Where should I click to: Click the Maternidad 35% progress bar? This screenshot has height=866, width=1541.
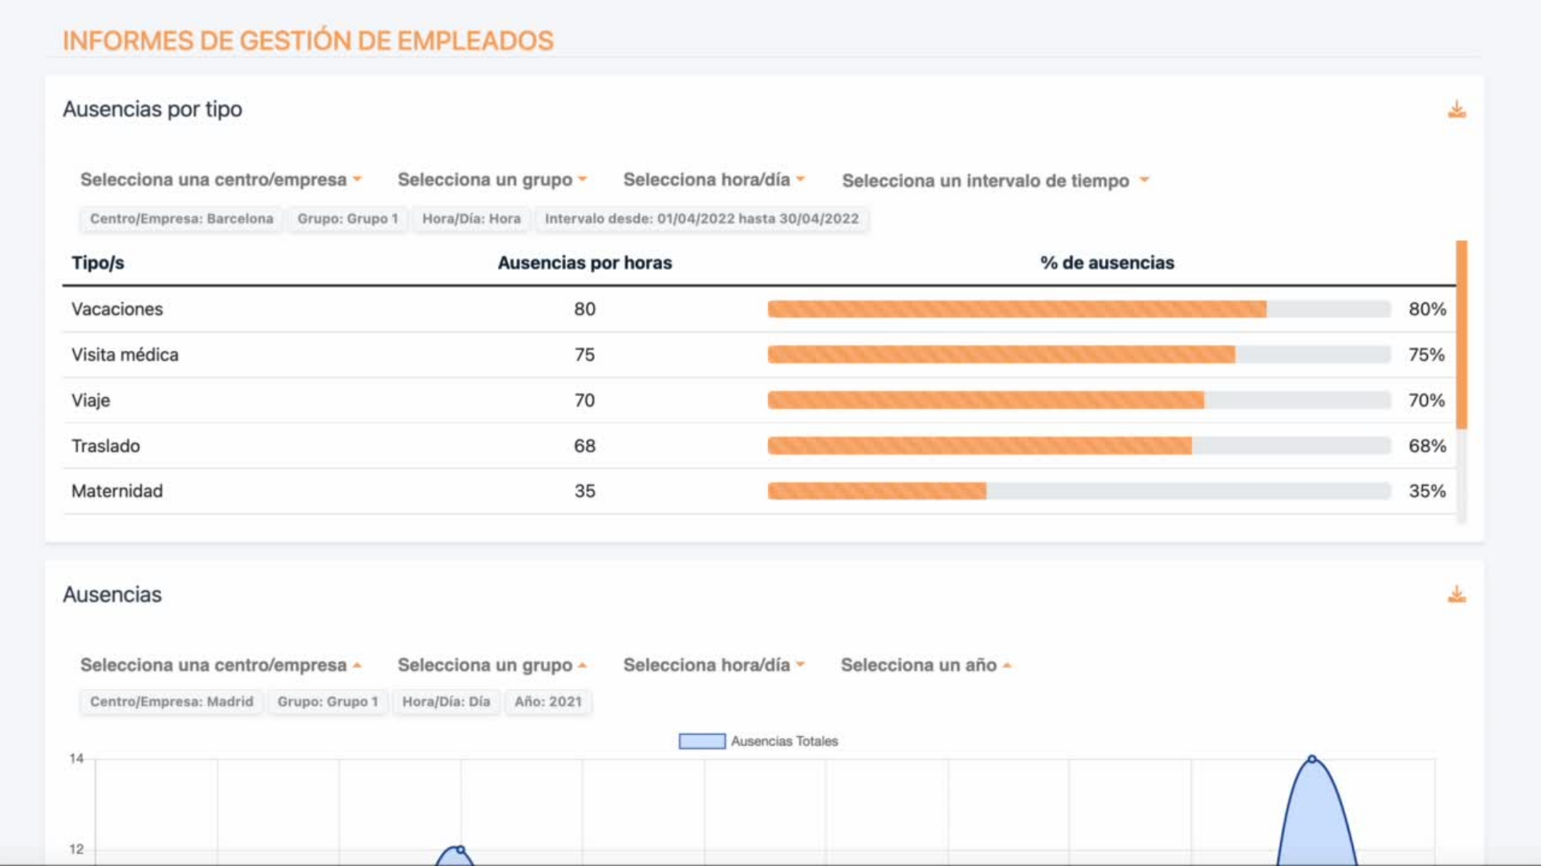click(1079, 491)
